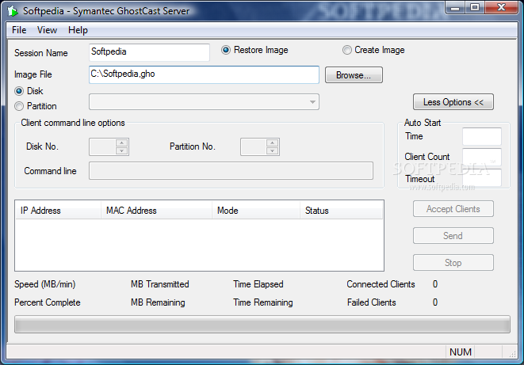Screen dimensions: 524x365
Task: Increase the Partition No. spinner value
Action: point(273,143)
